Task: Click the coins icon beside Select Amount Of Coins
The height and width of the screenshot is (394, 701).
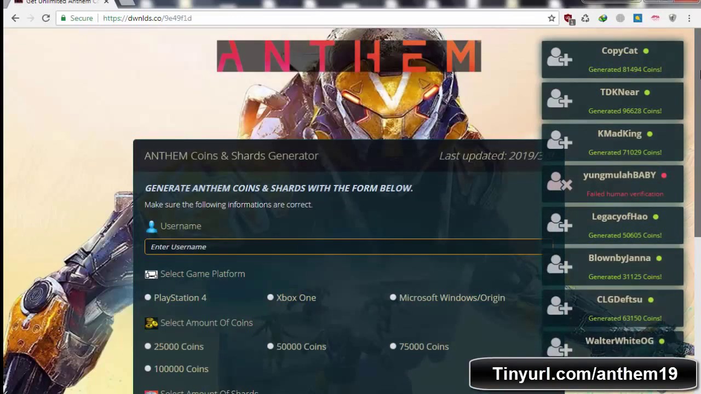Action: [x=151, y=323]
